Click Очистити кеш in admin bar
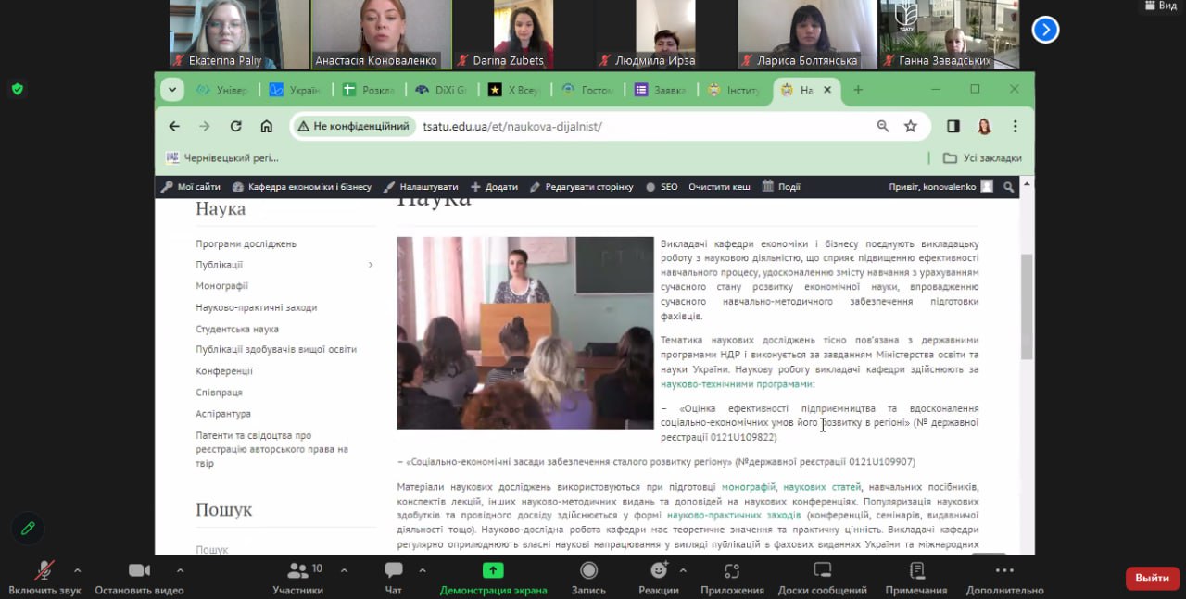The width and height of the screenshot is (1186, 599). 719,186
